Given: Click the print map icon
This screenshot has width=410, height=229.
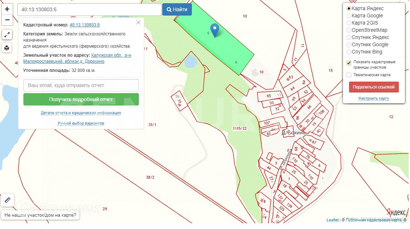Looking at the screenshot, I should (7, 47).
